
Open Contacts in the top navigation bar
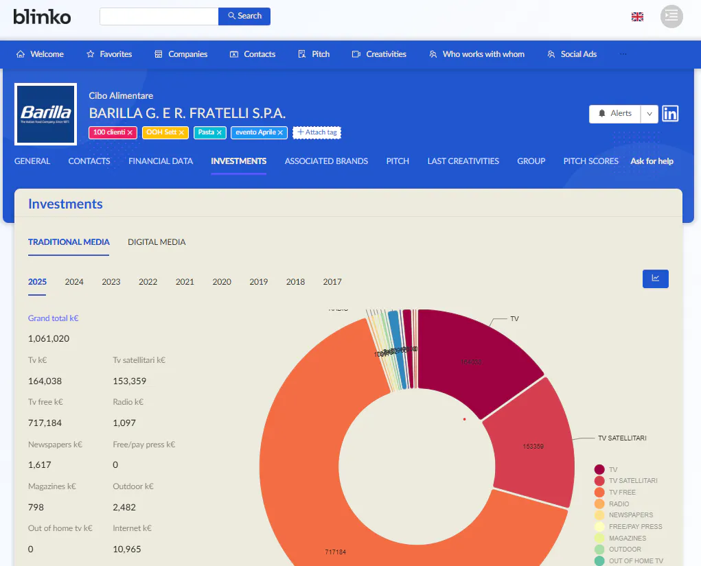pos(253,54)
